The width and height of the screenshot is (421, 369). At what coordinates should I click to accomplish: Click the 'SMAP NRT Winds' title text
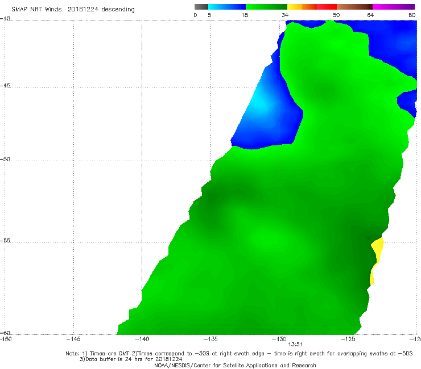36,9
